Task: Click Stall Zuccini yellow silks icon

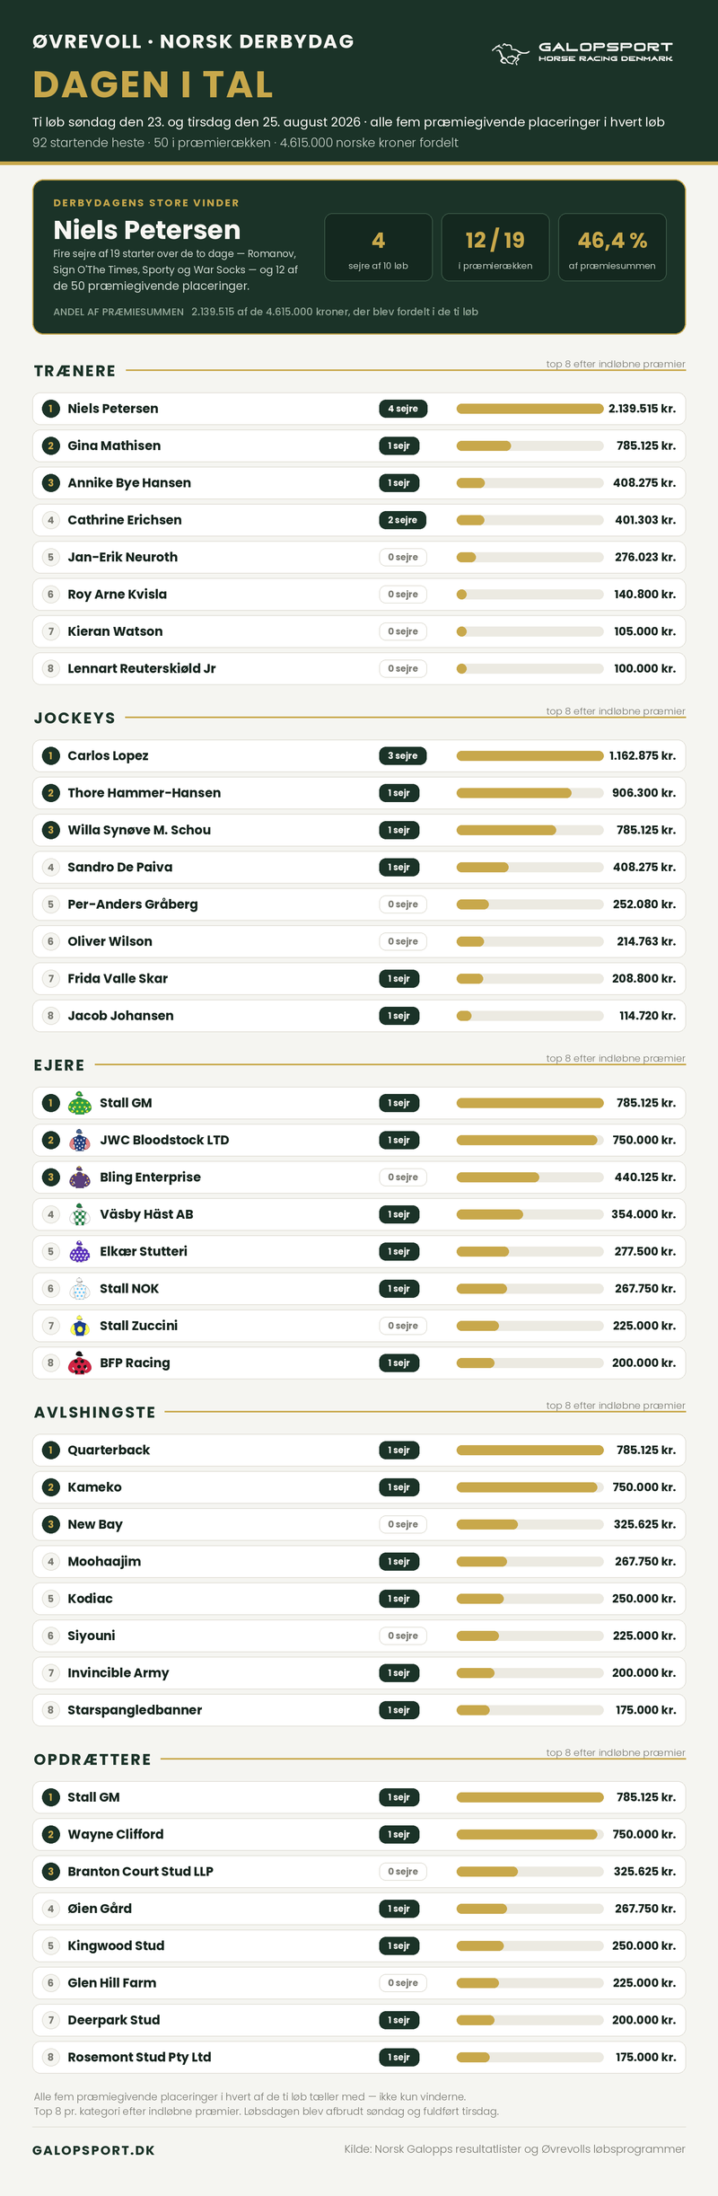Action: [x=80, y=1326]
